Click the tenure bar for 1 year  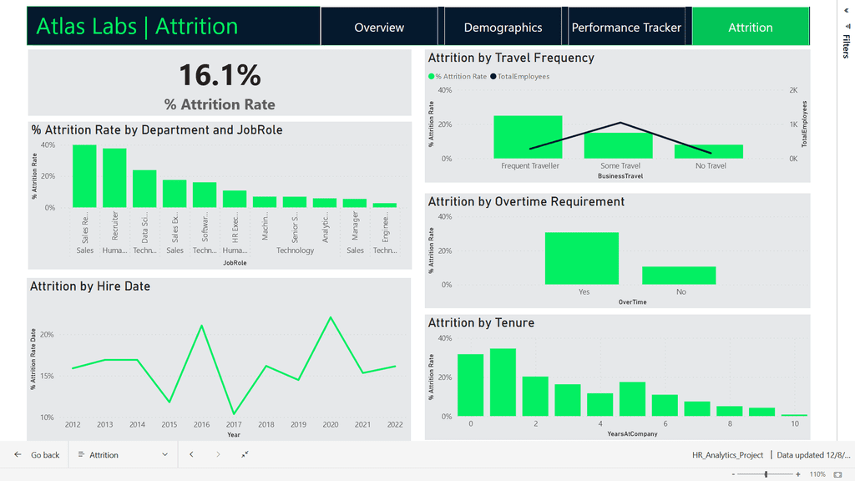(x=503, y=382)
